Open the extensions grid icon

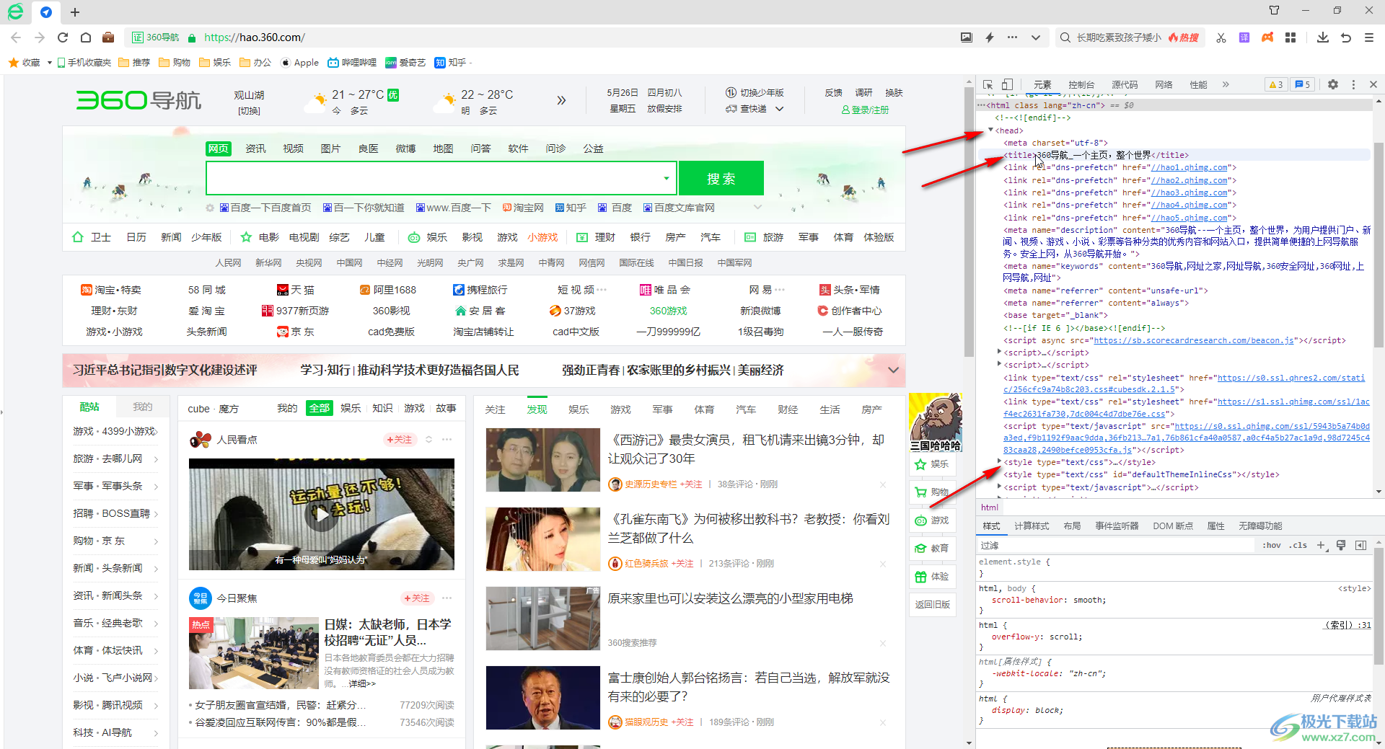(1291, 37)
